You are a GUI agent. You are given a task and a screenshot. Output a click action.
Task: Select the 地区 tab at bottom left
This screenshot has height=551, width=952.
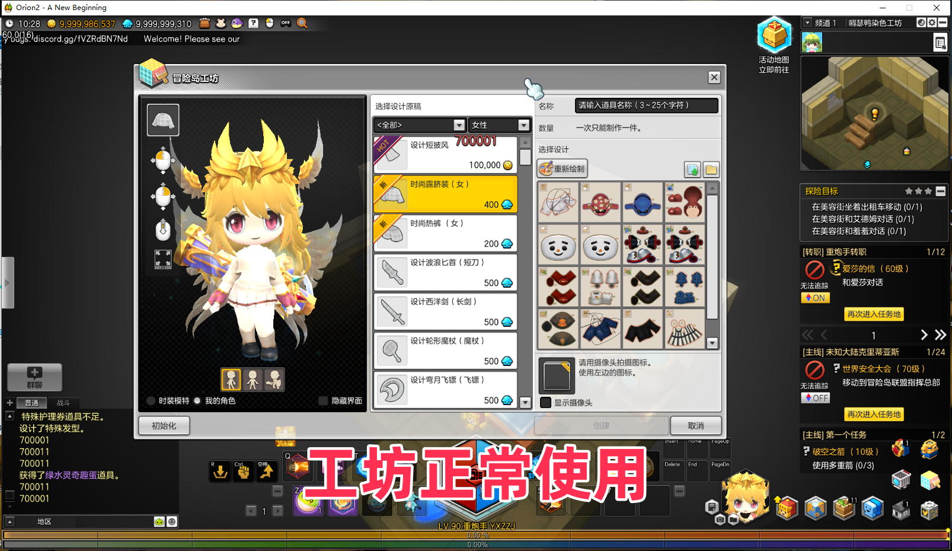click(x=44, y=521)
